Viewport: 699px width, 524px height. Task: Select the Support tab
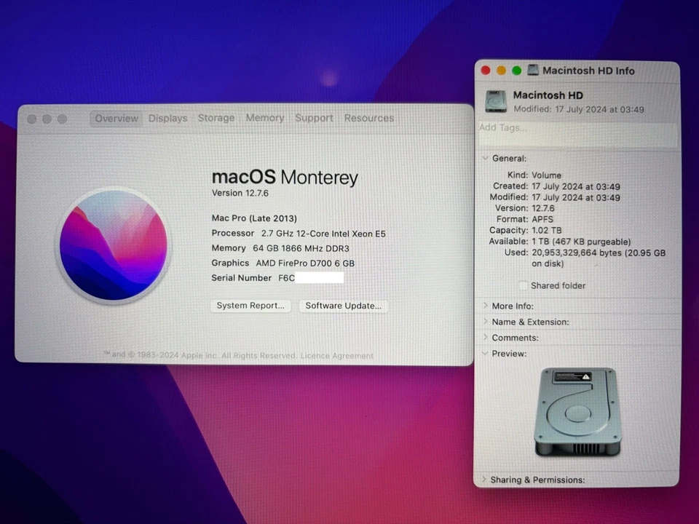point(314,118)
